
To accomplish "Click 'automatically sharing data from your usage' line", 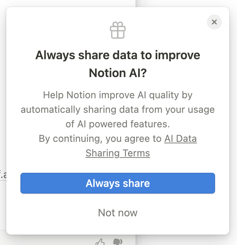I will [x=118, y=110].
